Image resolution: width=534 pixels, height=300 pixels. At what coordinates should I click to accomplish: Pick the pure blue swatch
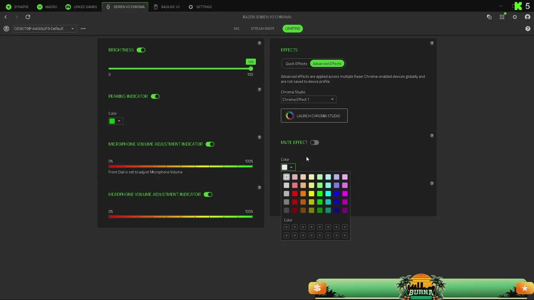(336, 194)
